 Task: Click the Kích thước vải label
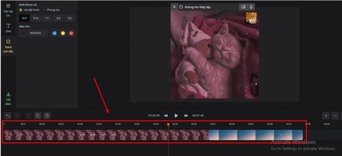click(x=28, y=5)
